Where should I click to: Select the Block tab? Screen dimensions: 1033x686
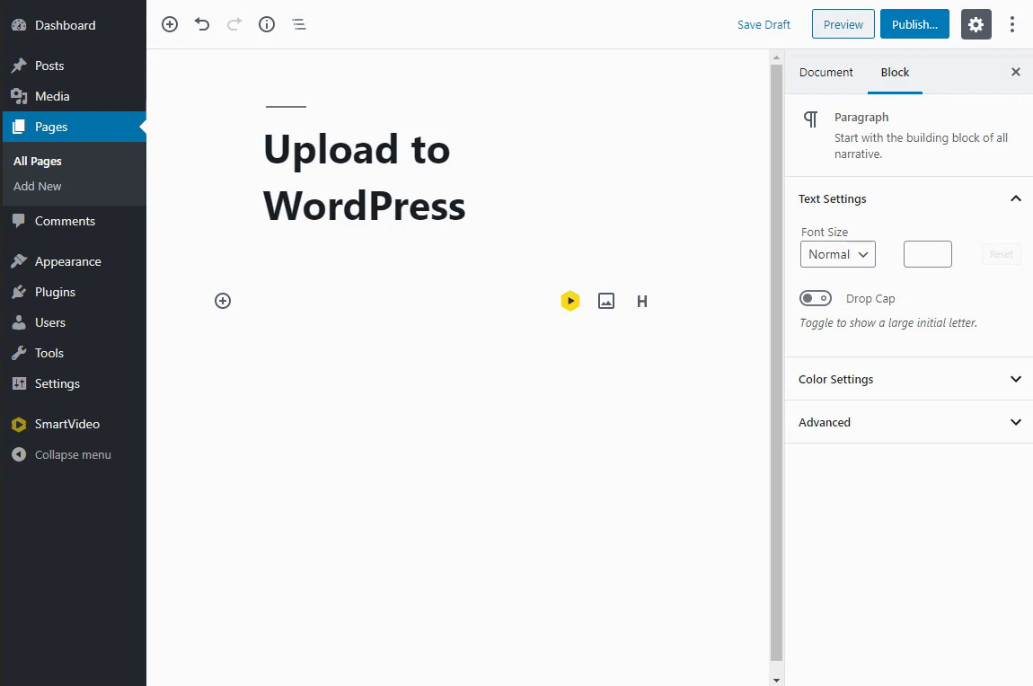point(895,73)
